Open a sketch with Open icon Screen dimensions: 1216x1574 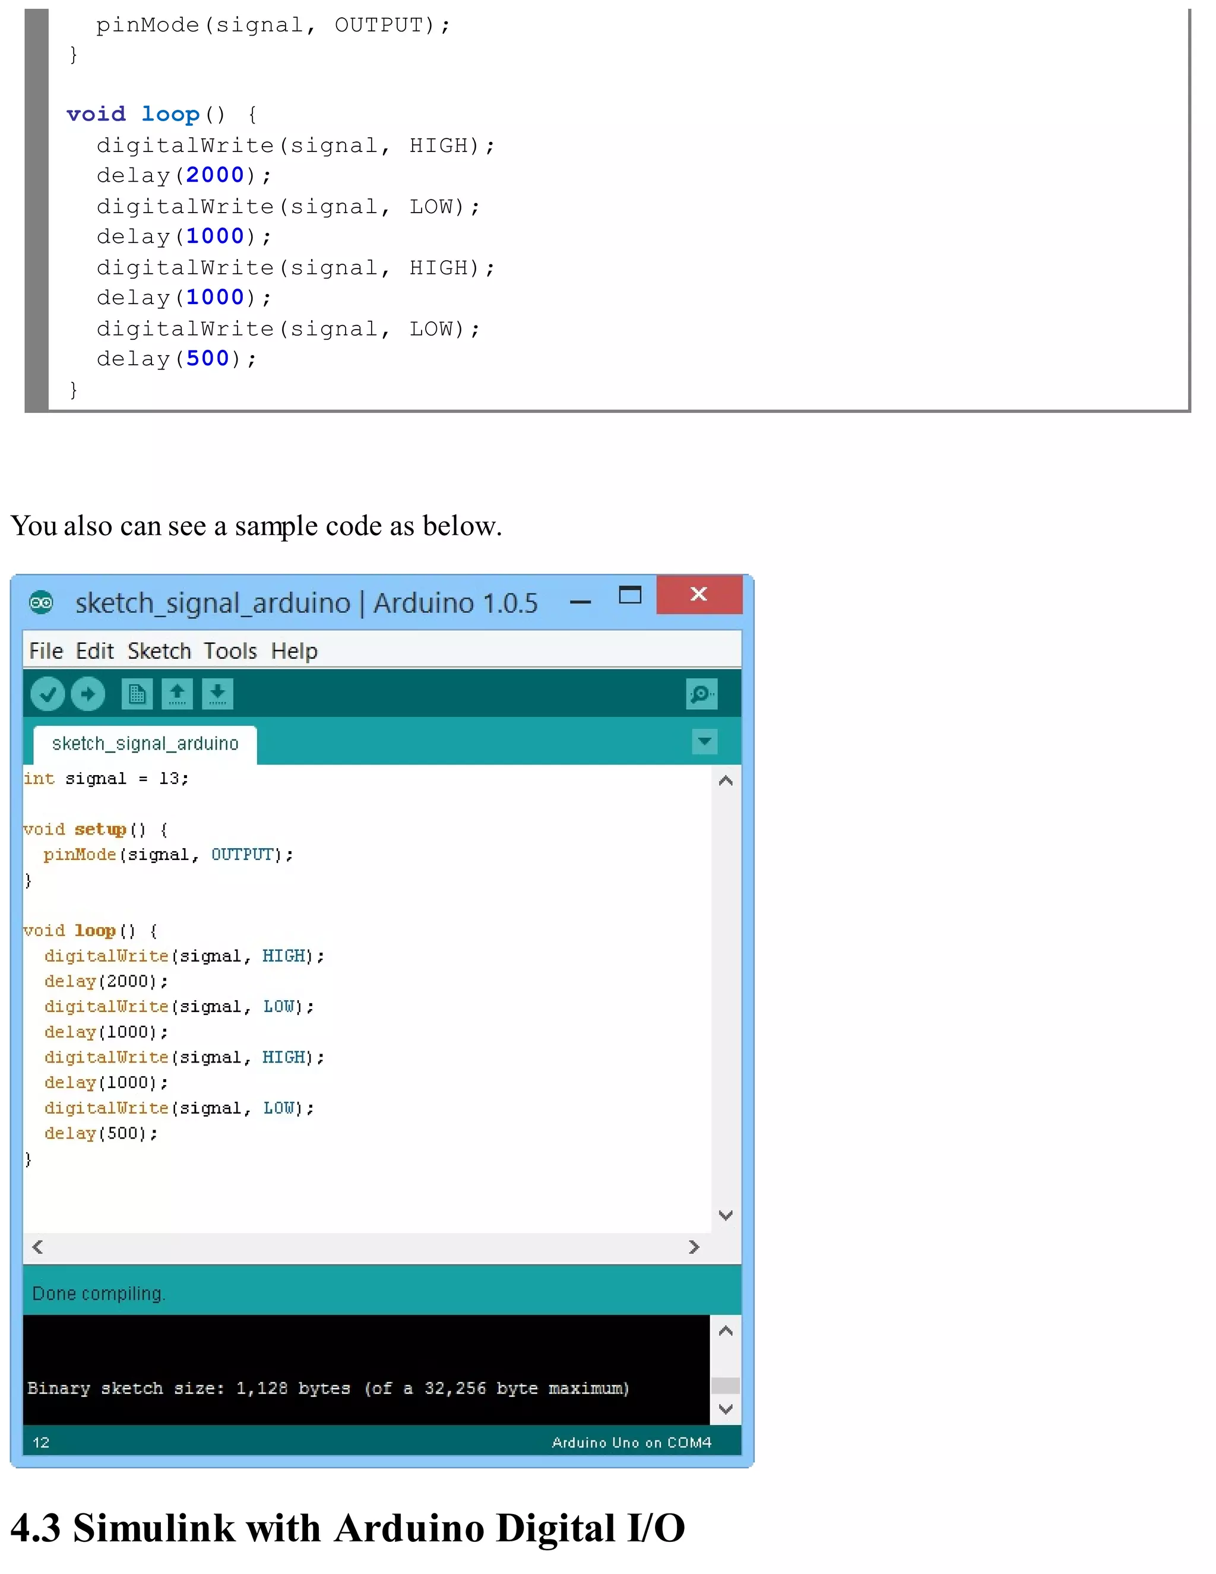coord(177,694)
